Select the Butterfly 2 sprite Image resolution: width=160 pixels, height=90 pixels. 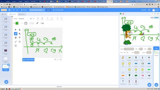point(129,58)
